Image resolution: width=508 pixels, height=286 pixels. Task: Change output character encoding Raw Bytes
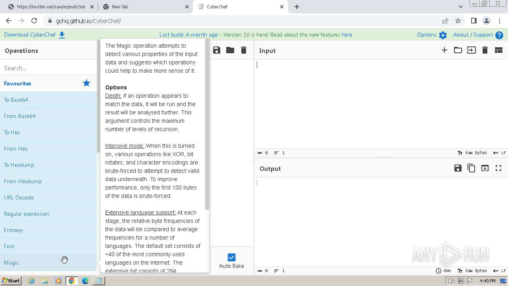click(472, 271)
